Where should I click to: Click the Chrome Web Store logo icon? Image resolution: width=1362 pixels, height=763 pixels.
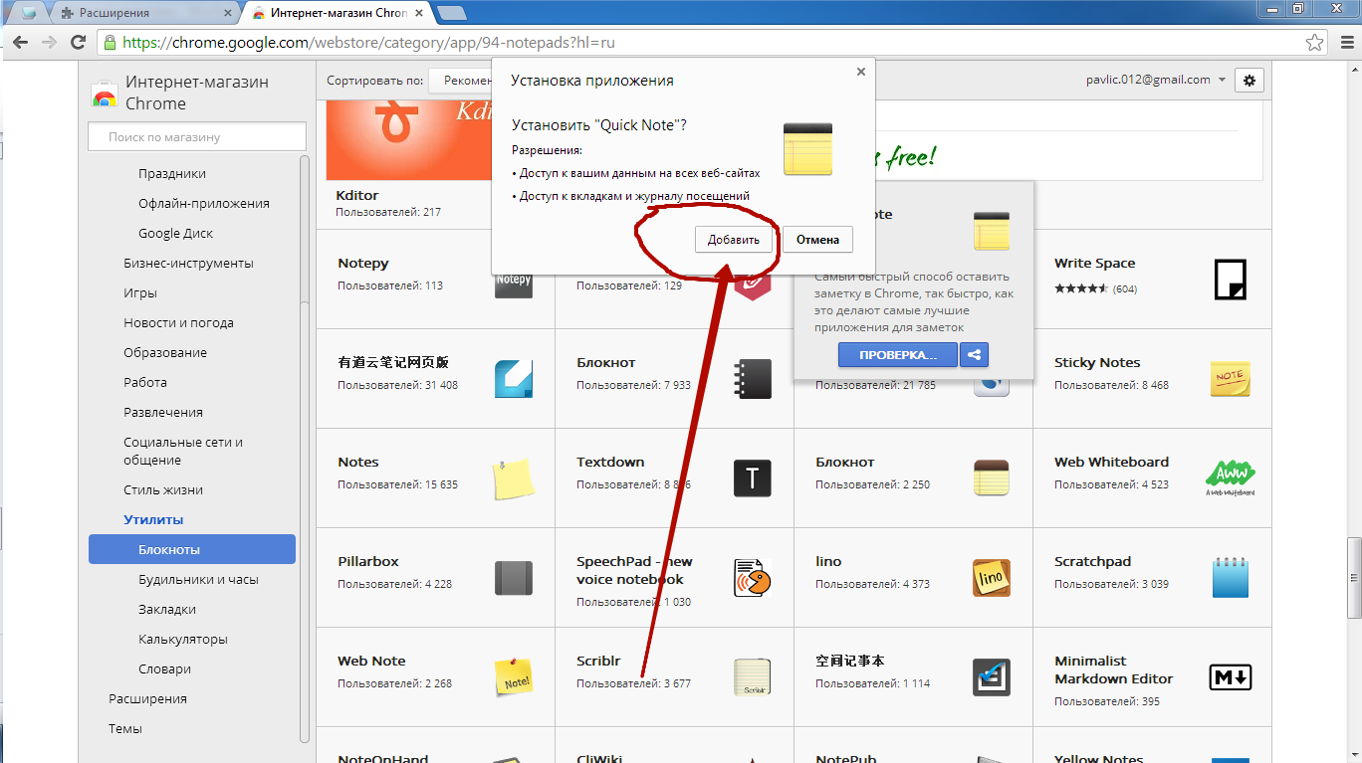point(105,94)
